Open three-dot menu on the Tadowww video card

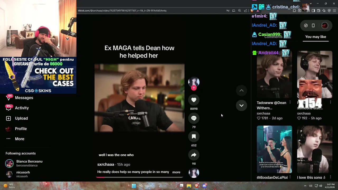[290, 102]
